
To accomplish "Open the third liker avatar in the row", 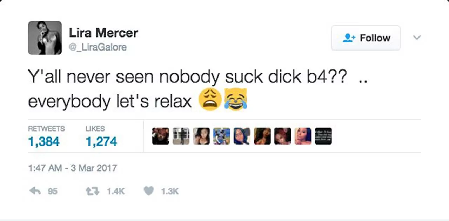I will point(201,136).
